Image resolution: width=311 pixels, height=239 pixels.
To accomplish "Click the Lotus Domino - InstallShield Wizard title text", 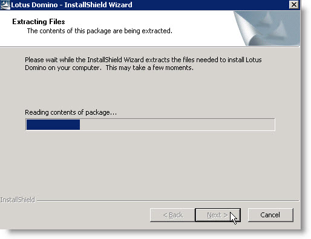I will click(x=71, y=5).
